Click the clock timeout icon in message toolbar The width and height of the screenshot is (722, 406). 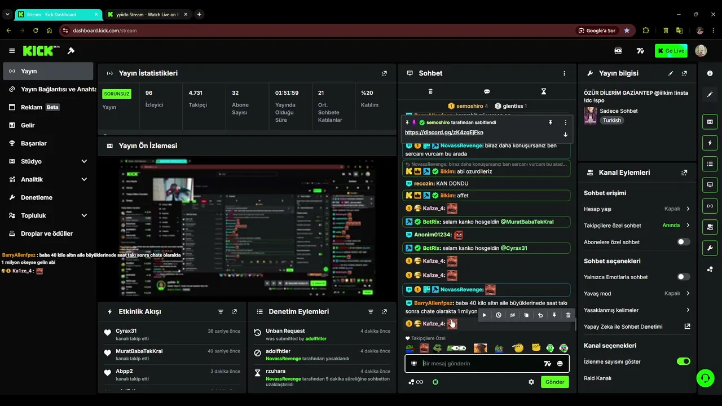point(499,315)
